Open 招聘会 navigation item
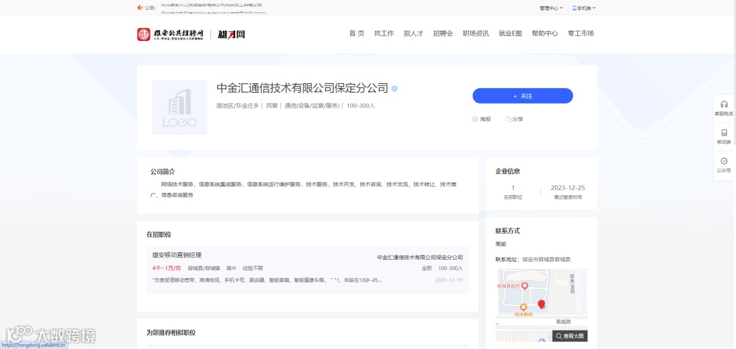 443,33
